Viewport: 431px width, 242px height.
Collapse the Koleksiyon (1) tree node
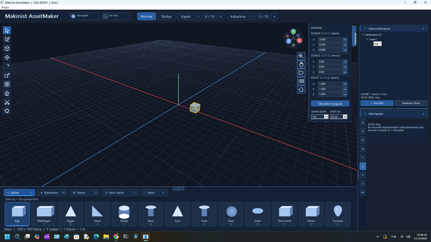point(363,35)
